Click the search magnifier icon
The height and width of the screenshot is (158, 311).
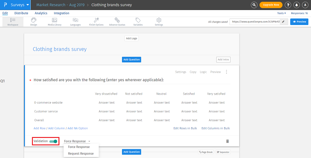254,5
